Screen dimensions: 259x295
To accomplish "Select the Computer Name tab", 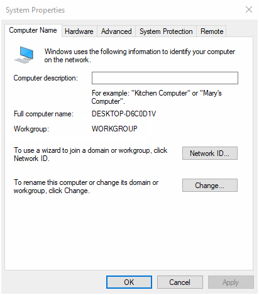I will 33,30.
